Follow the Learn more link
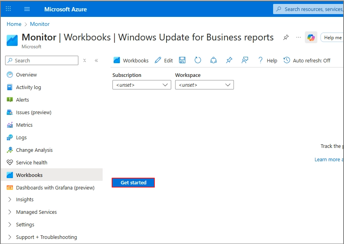This screenshot has height=244, width=344. click(329, 159)
